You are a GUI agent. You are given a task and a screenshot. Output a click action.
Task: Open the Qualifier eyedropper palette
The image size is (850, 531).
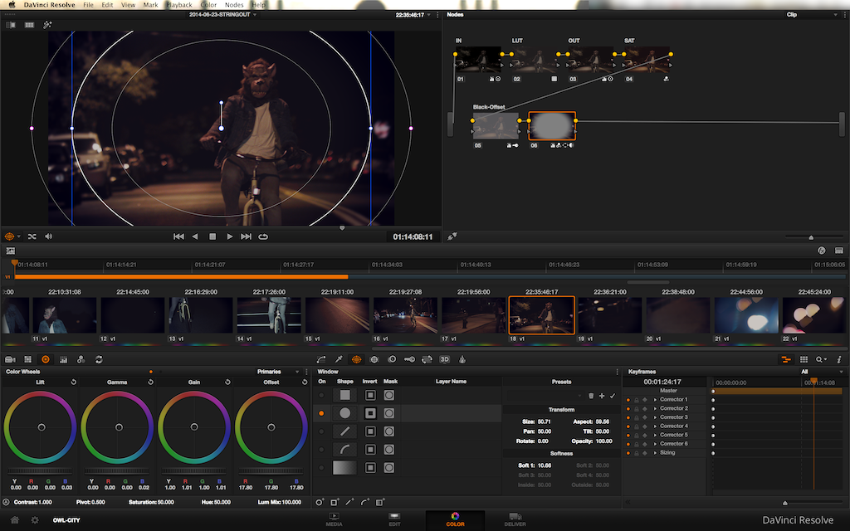(339, 359)
